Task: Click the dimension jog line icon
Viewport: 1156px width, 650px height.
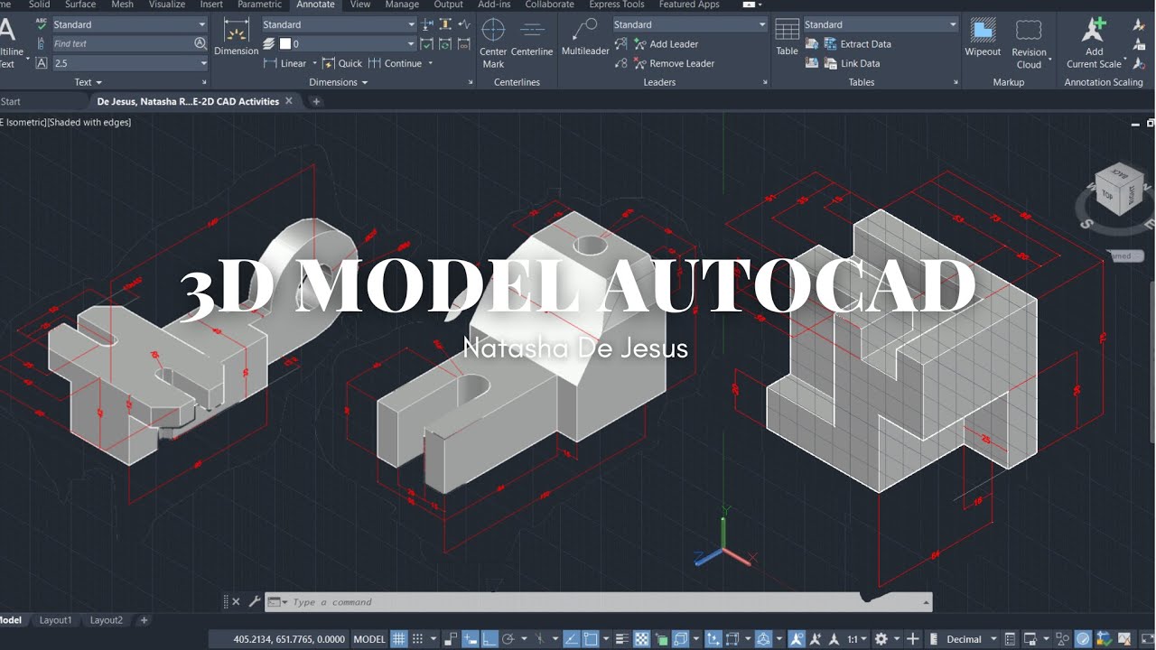Action: click(464, 24)
